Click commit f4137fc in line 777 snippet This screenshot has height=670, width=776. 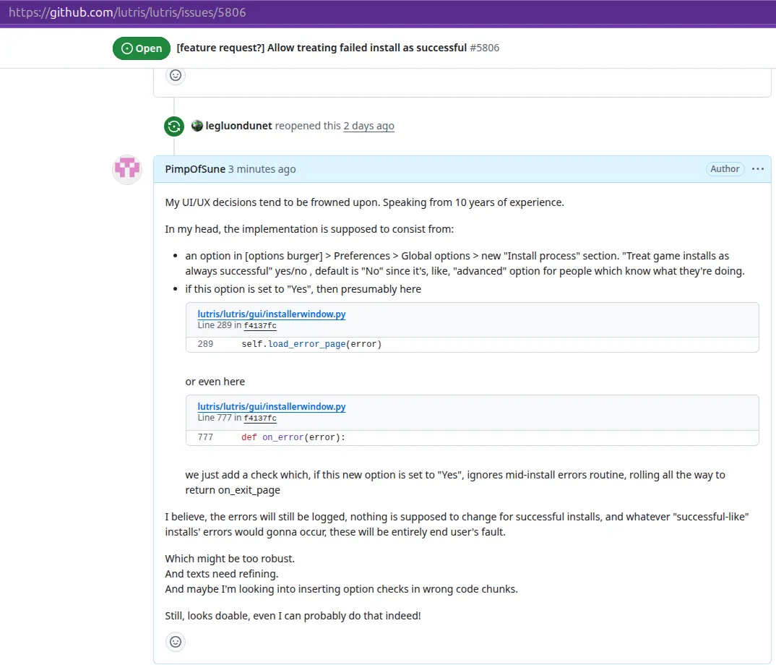260,418
